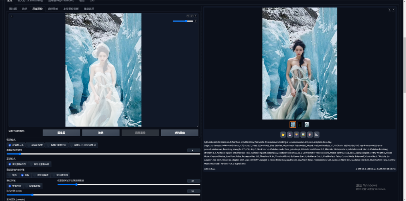Select 填充 masked content option
This screenshot has height=201, width=406.
[x=12, y=175]
